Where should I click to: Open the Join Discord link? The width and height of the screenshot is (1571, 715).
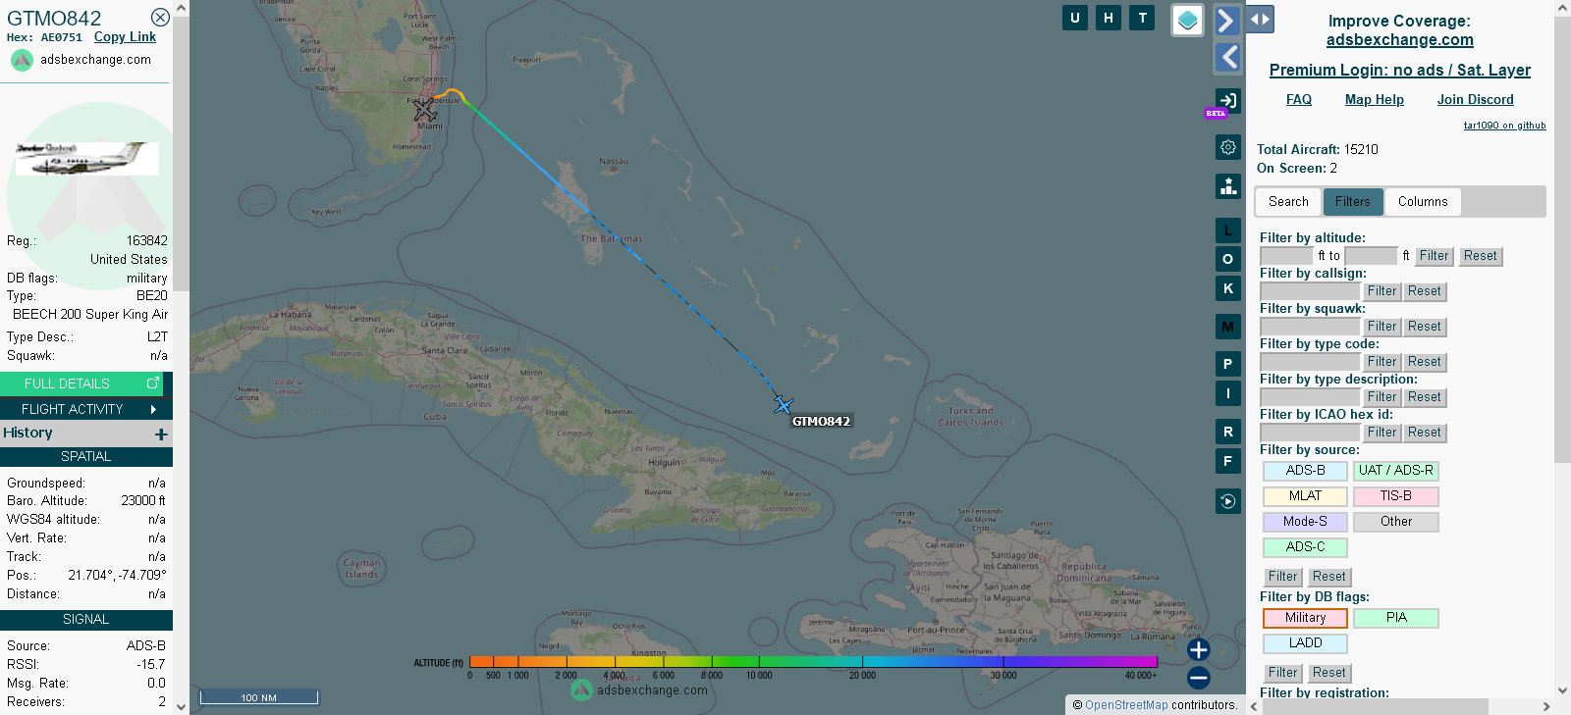[x=1476, y=100]
